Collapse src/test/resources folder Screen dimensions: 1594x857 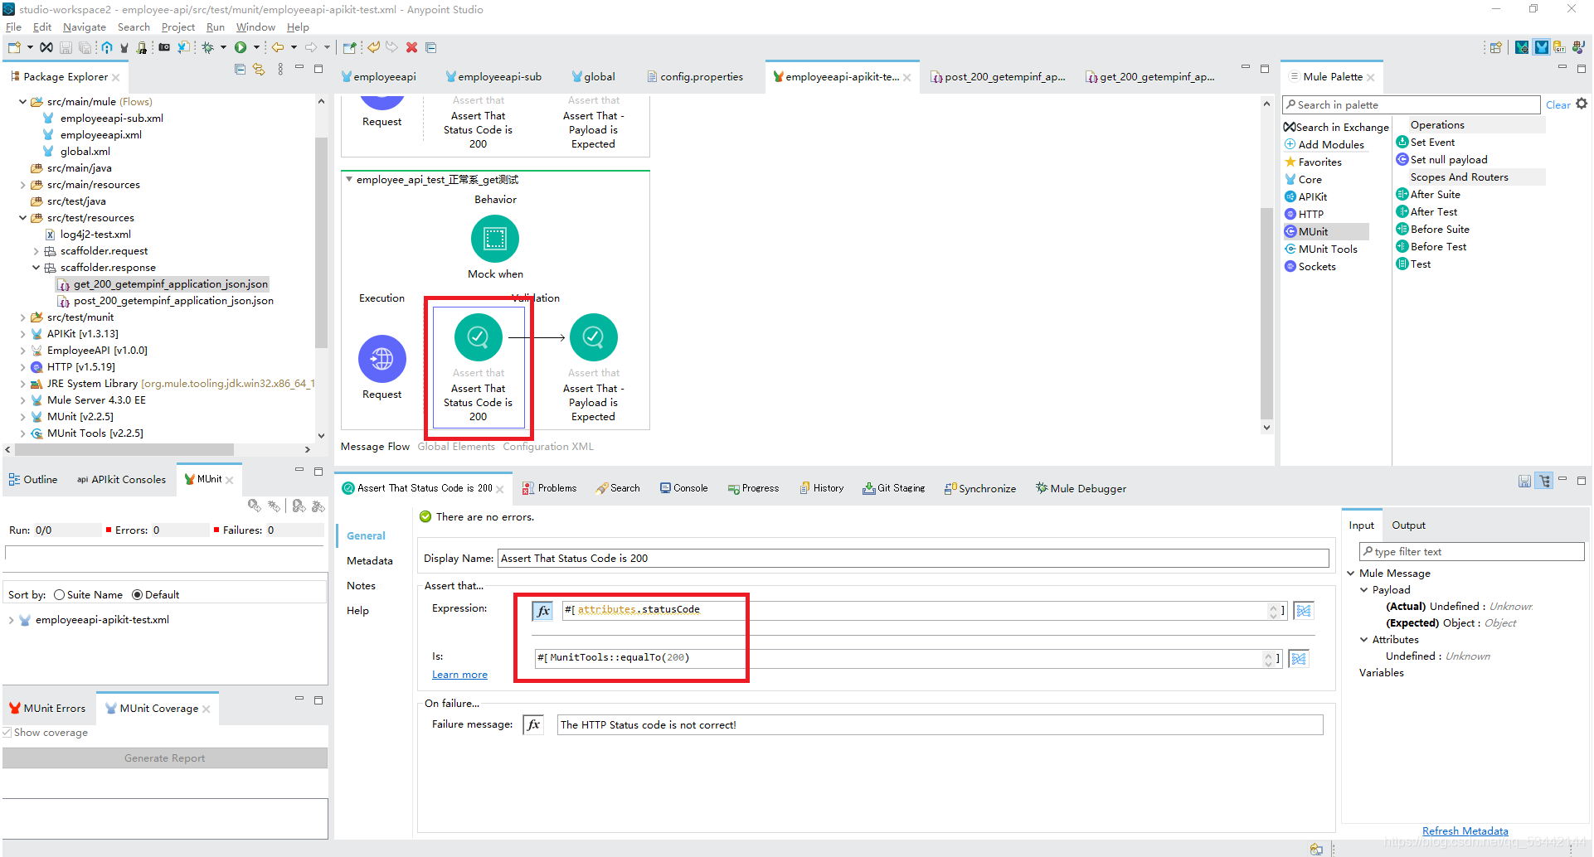(22, 218)
